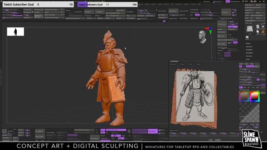
Task: Toggle Alpha On/Off in NoiseMaker
Action: coord(174,130)
